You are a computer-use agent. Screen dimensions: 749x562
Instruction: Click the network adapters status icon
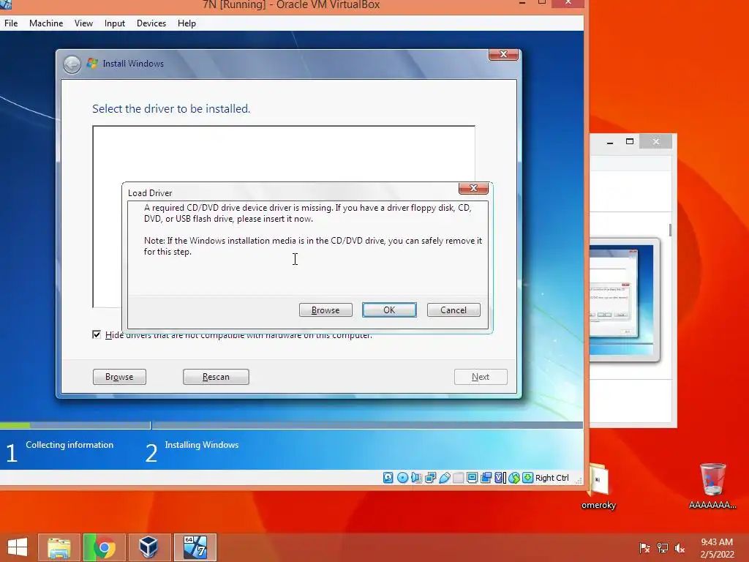pos(430,477)
